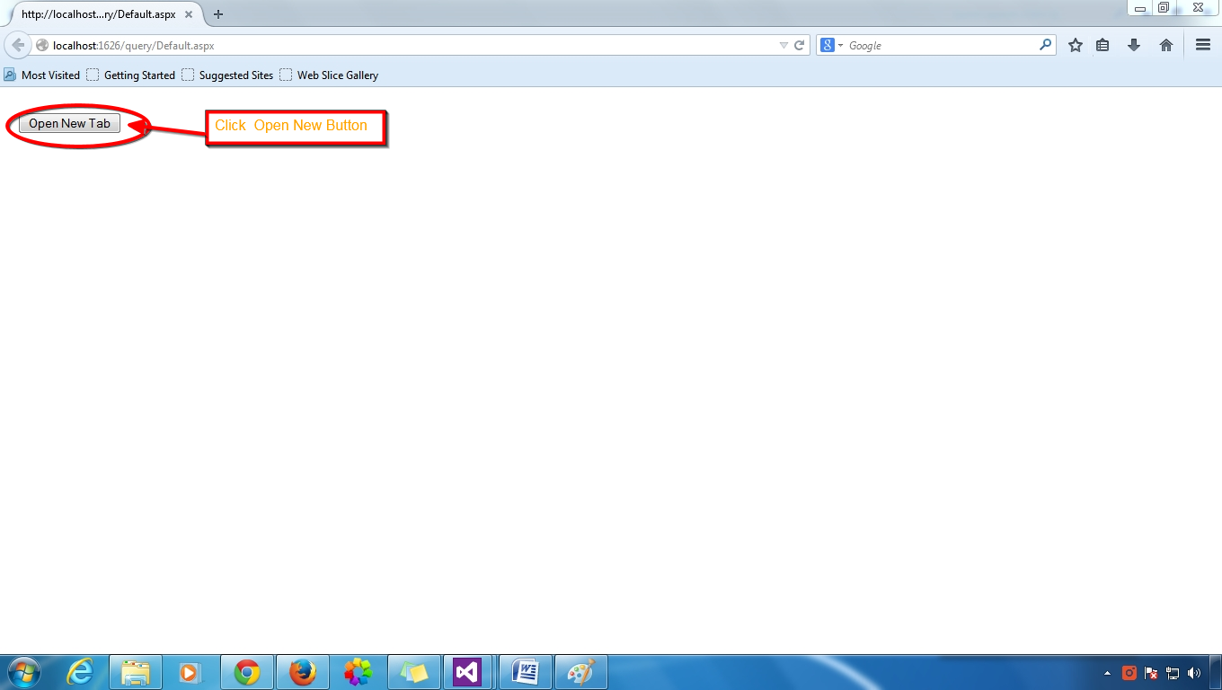The image size is (1222, 690).
Task: Close the Default.aspx tab
Action: point(189,14)
